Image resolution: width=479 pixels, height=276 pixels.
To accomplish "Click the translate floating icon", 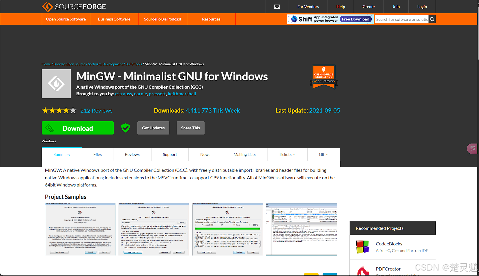I will (473, 149).
